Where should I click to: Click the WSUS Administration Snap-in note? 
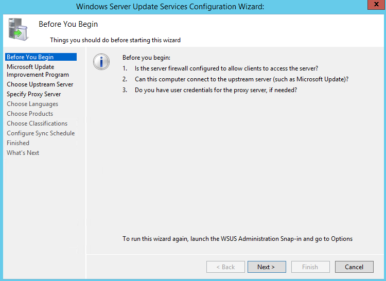tap(237, 239)
